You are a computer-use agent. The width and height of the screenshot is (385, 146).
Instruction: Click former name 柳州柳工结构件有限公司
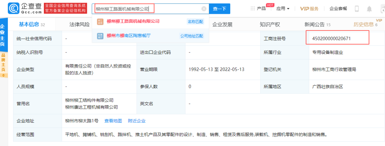pos(89,100)
